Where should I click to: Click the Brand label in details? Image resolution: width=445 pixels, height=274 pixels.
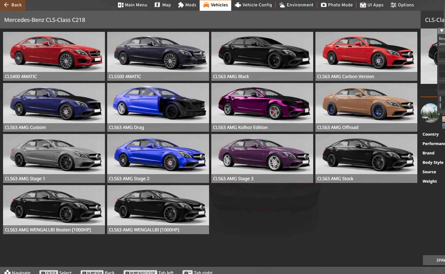pyautogui.click(x=428, y=153)
